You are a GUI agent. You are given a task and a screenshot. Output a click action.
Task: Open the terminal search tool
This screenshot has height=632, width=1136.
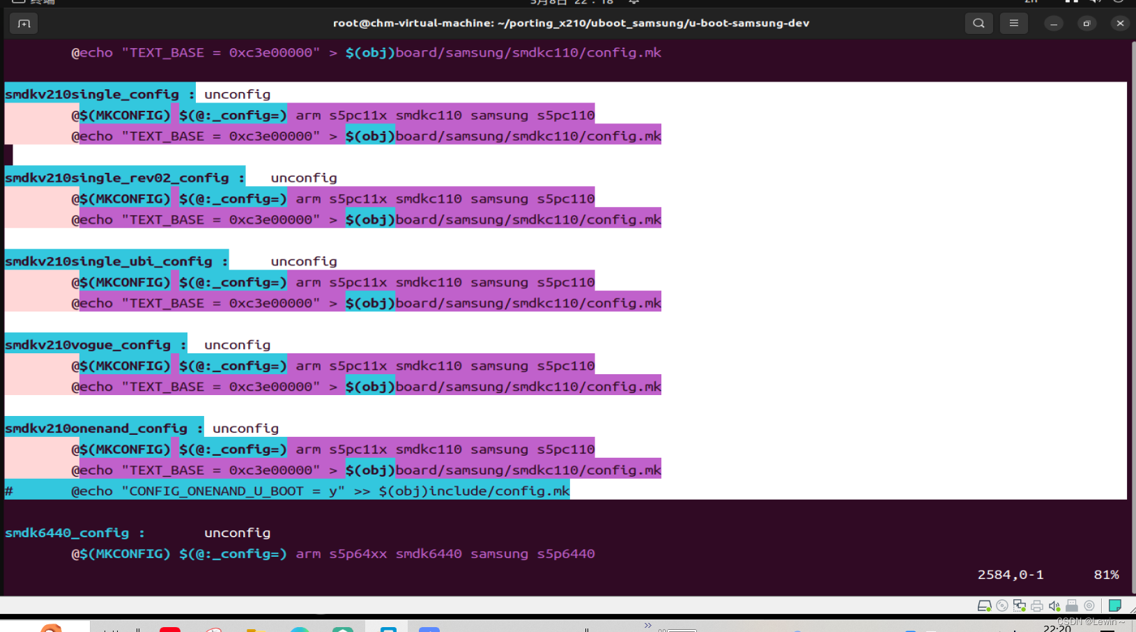tap(978, 24)
